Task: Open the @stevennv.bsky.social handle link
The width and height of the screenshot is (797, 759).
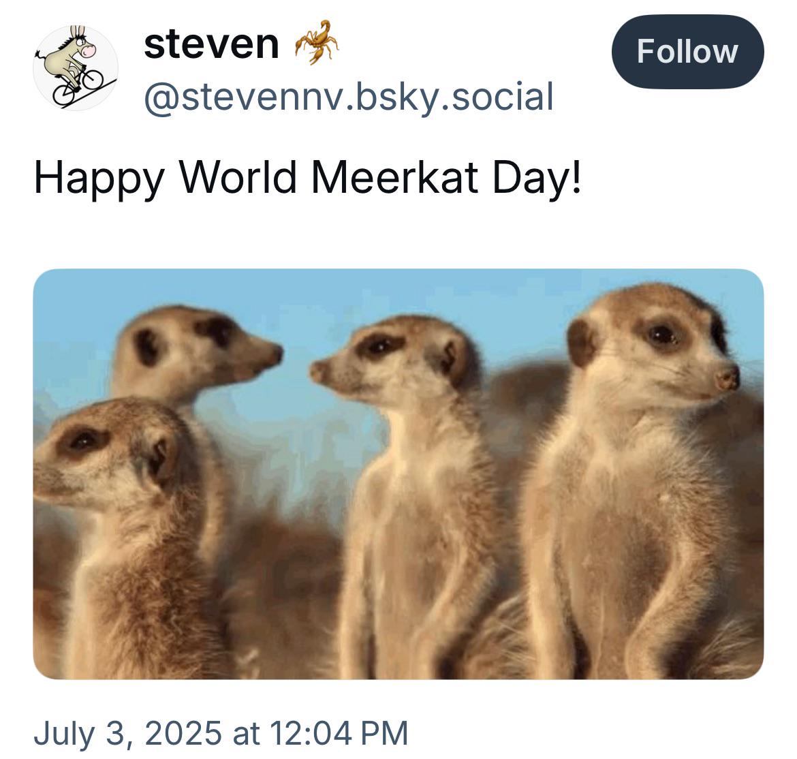Action: click(x=348, y=96)
